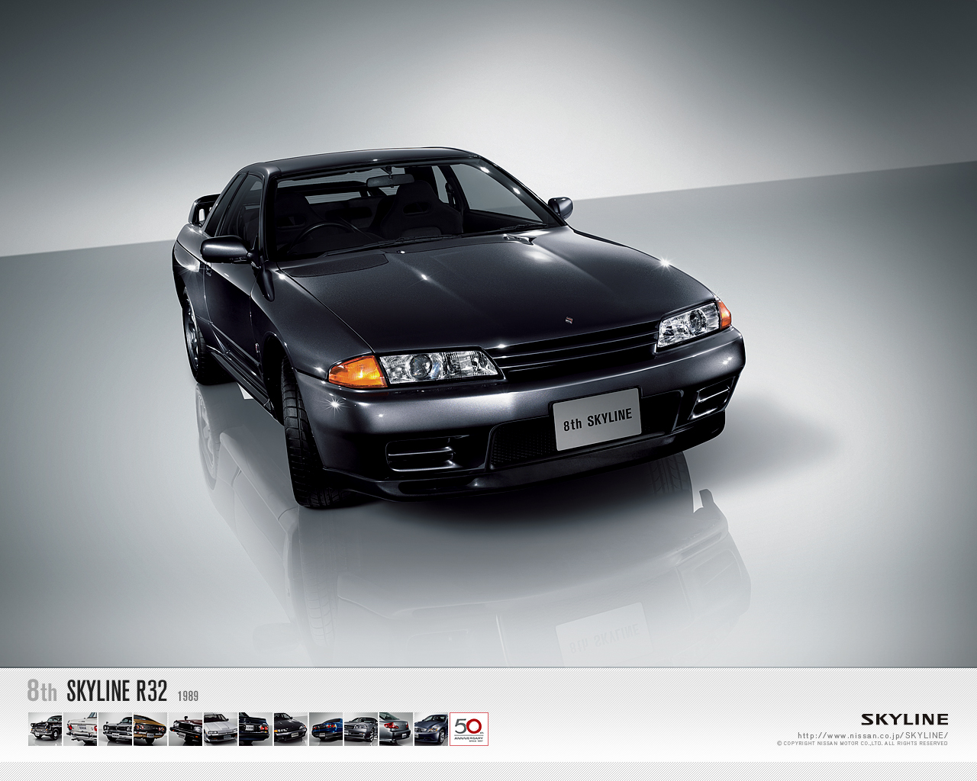Click the 50th Anniversary logo
This screenshot has width=977, height=781.
[x=469, y=729]
